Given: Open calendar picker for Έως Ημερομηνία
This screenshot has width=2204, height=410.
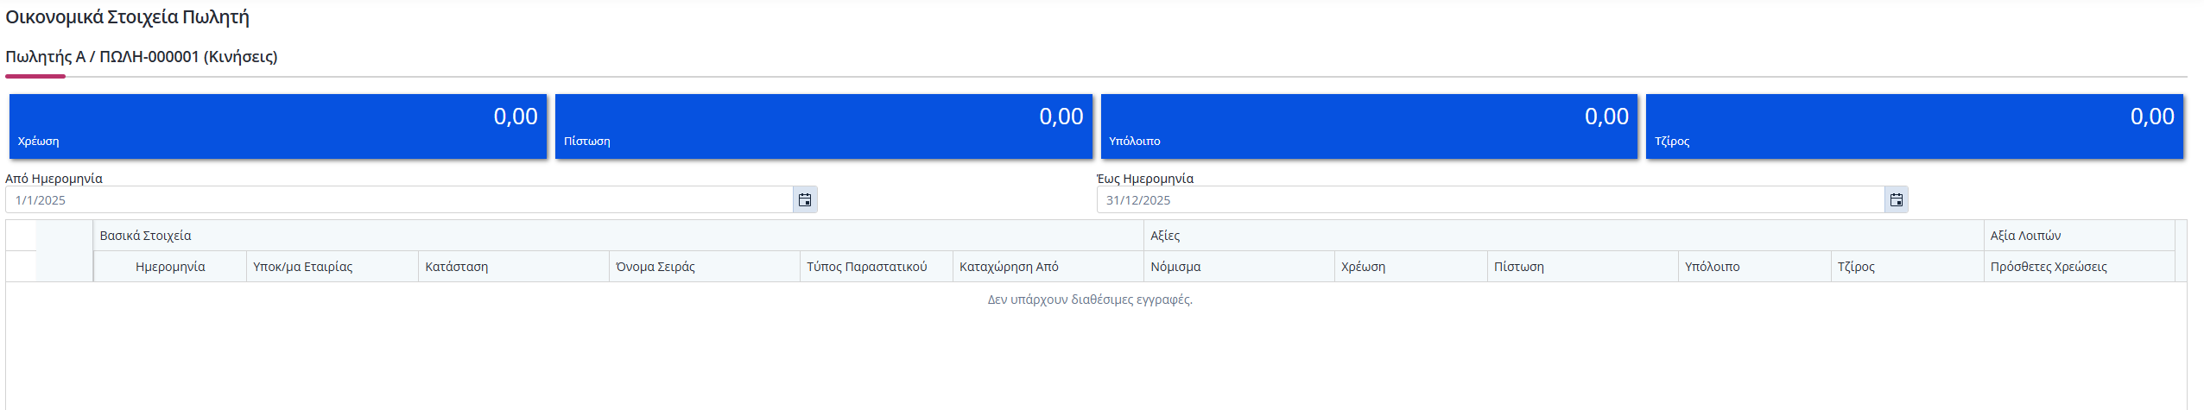Looking at the screenshot, I should pyautogui.click(x=1896, y=200).
